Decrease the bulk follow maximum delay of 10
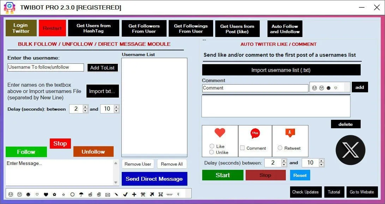 [116, 111]
